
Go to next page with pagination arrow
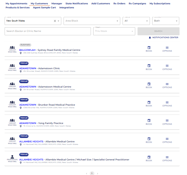(x=98, y=174)
